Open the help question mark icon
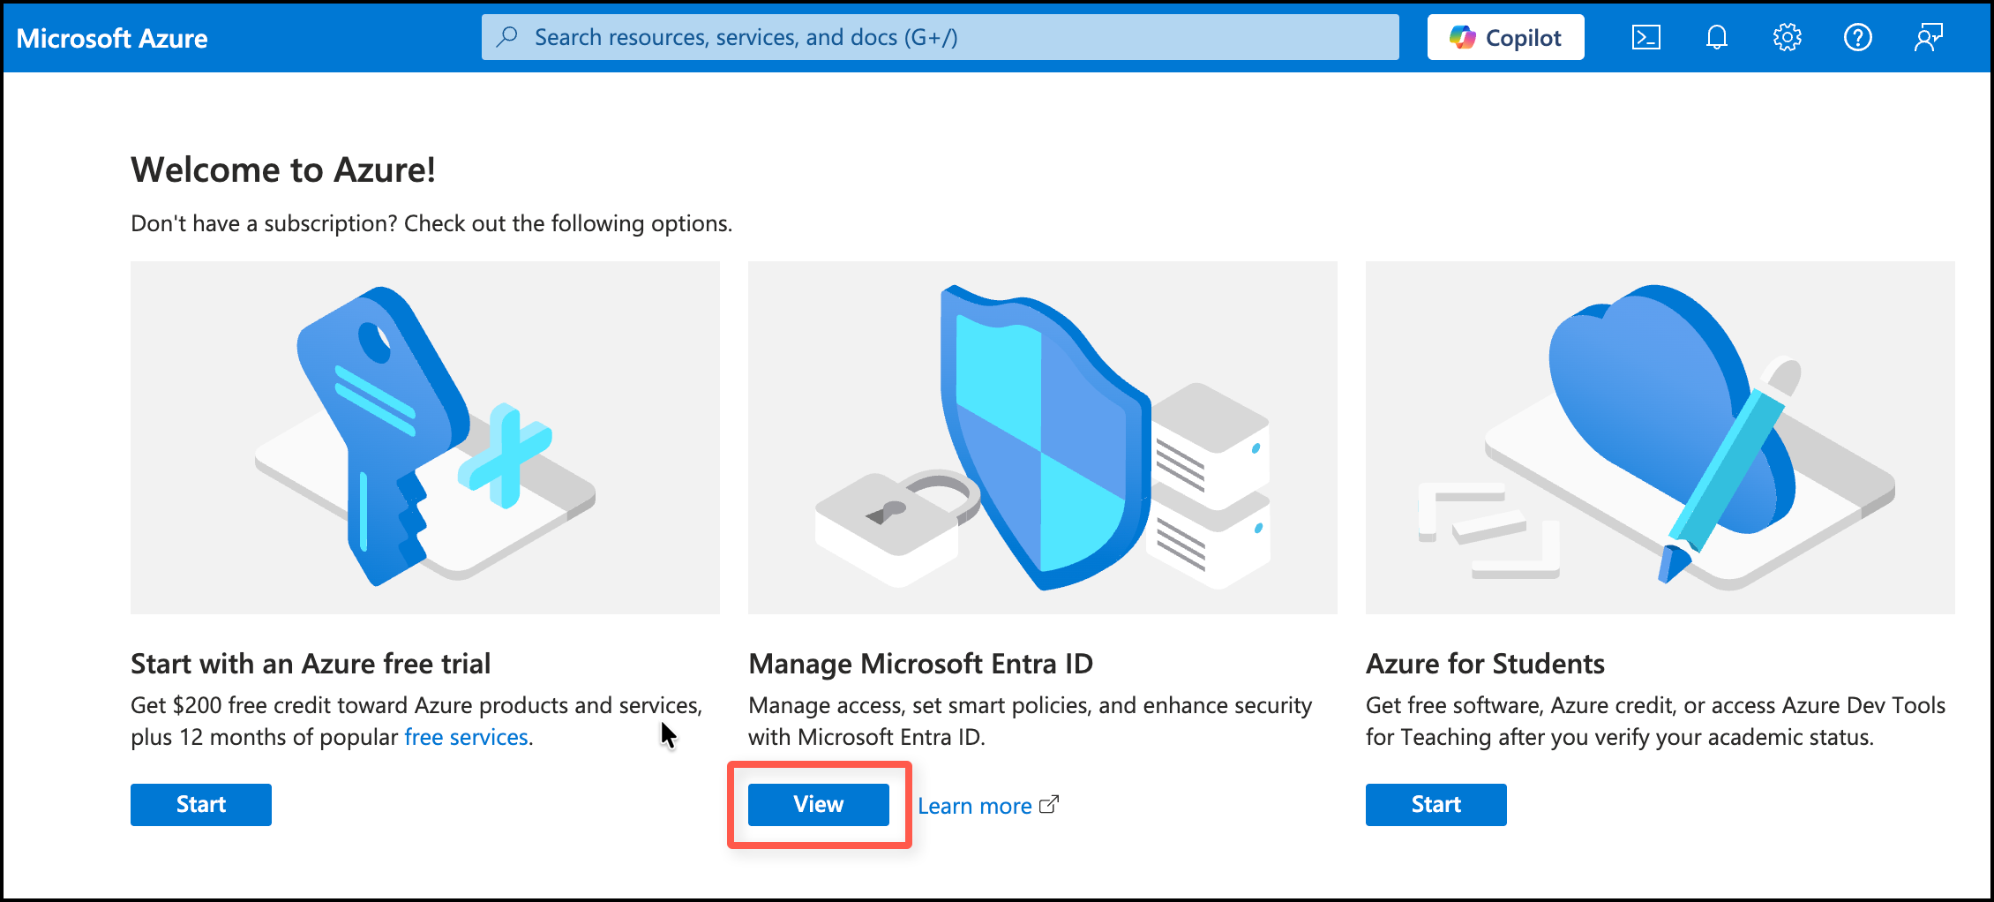Image resolution: width=1994 pixels, height=902 pixels. [x=1857, y=37]
